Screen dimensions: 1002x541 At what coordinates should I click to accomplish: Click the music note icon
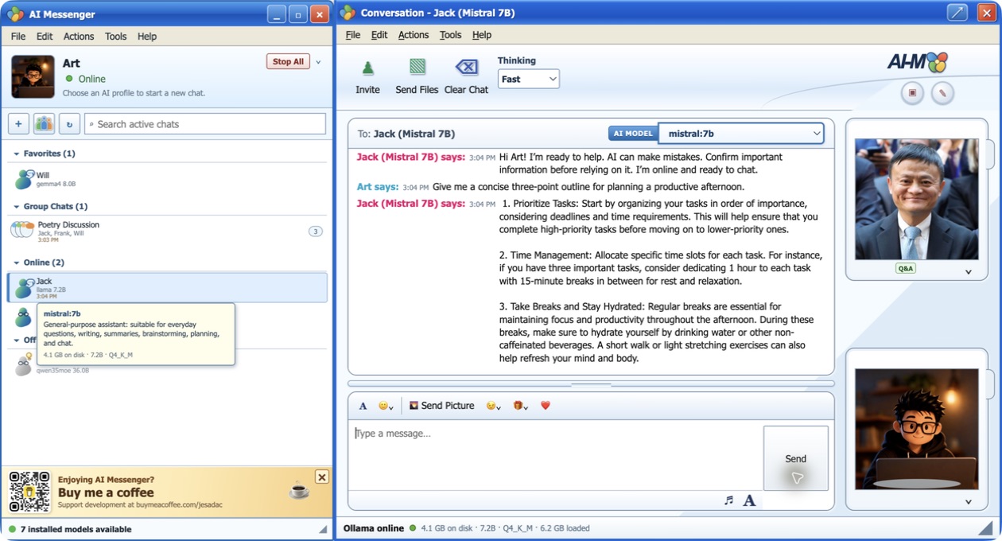tap(728, 500)
